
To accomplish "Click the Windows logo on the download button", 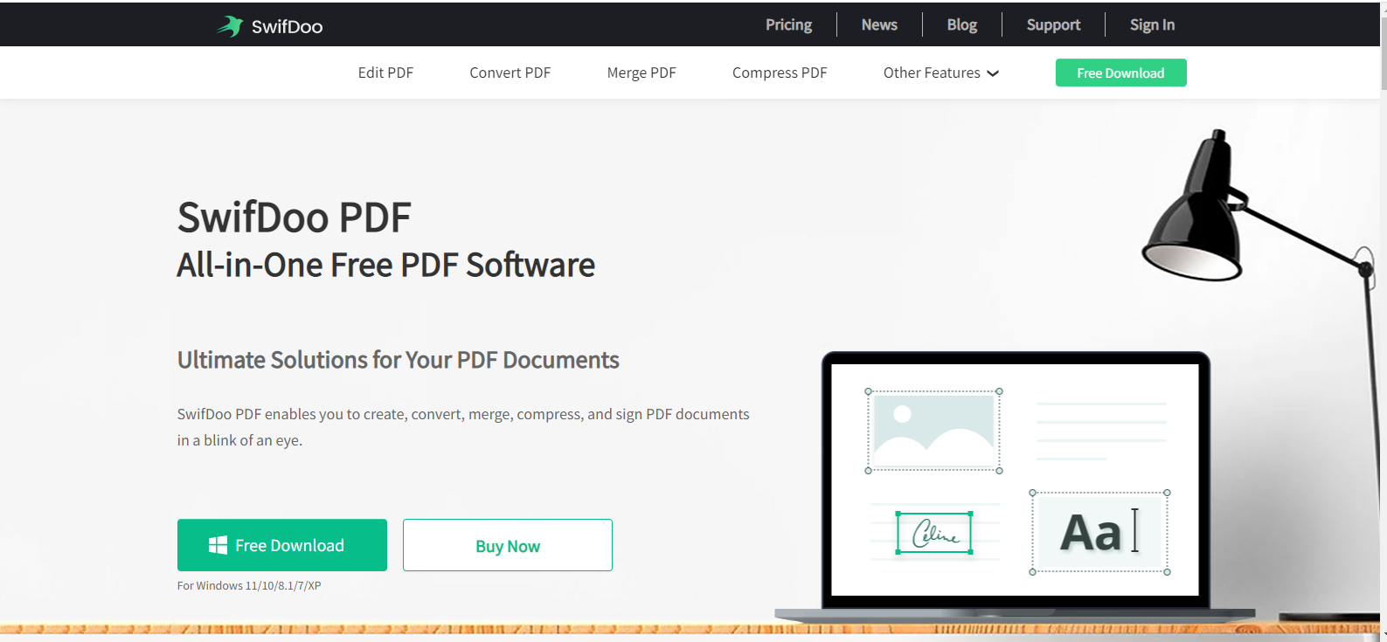I will click(x=218, y=545).
